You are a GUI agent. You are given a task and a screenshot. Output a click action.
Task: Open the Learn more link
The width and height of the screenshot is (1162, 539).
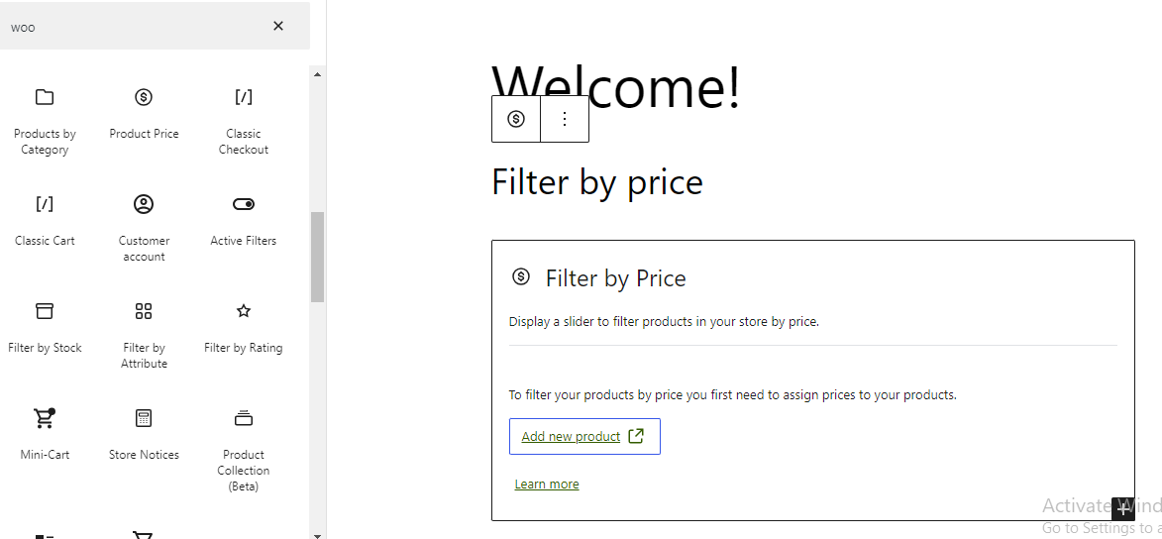tap(547, 485)
